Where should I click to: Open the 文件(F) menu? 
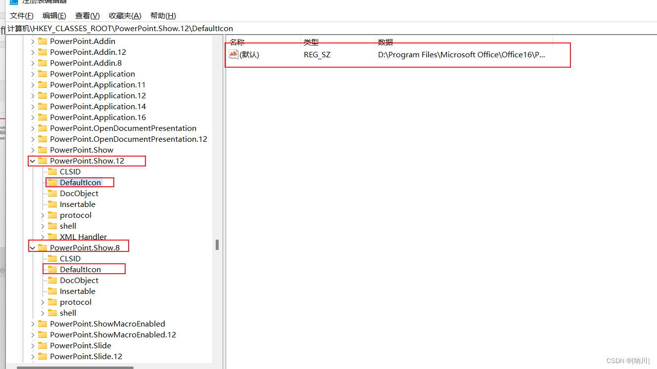click(22, 16)
